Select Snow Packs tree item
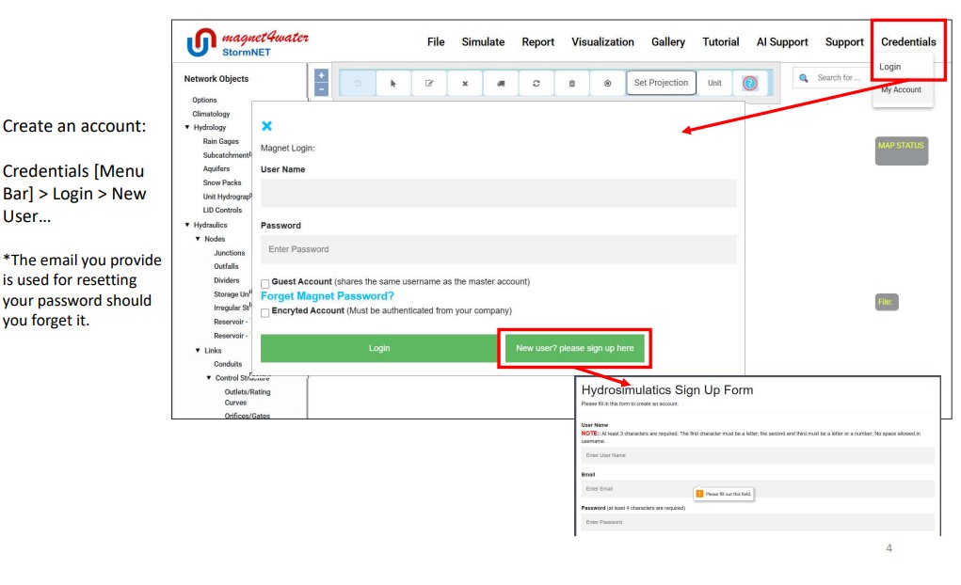 tap(222, 182)
